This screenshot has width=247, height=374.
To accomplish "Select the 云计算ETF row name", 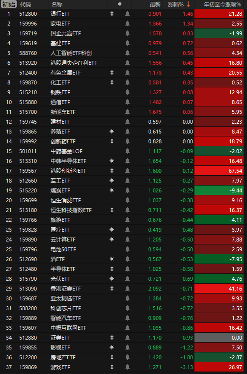I will [63, 240].
